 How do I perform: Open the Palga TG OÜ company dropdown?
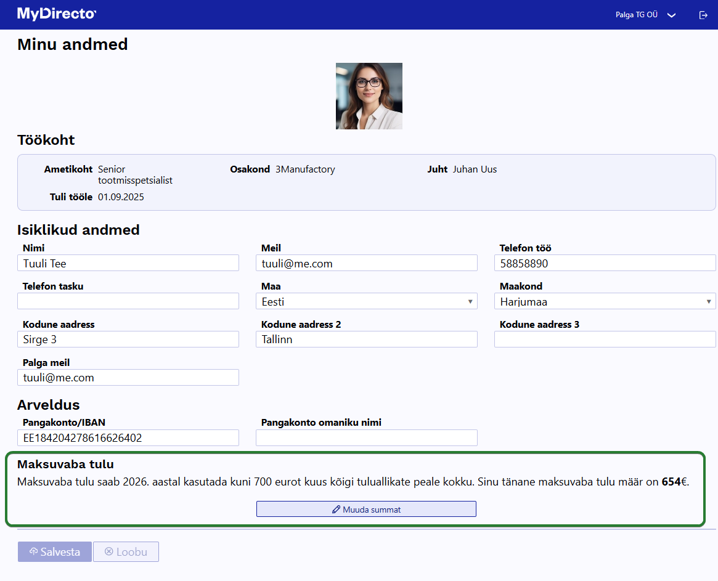645,15
